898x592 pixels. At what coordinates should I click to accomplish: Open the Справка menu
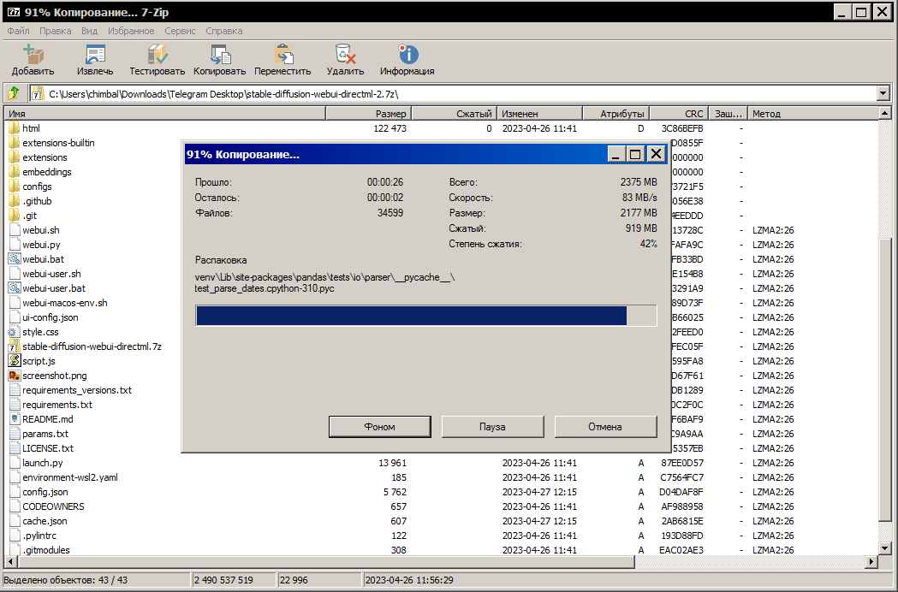(x=224, y=31)
